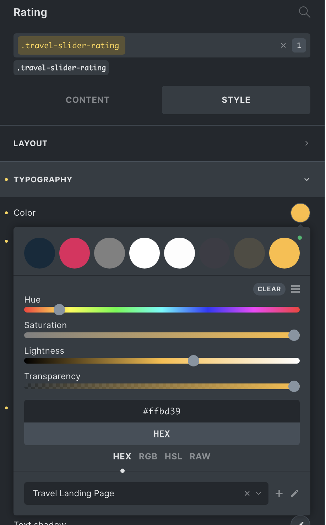Switch the color format to HSL
The image size is (326, 525).
[173, 457]
